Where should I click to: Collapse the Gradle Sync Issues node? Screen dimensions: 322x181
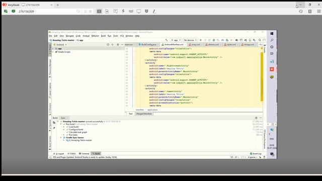(x=61, y=137)
